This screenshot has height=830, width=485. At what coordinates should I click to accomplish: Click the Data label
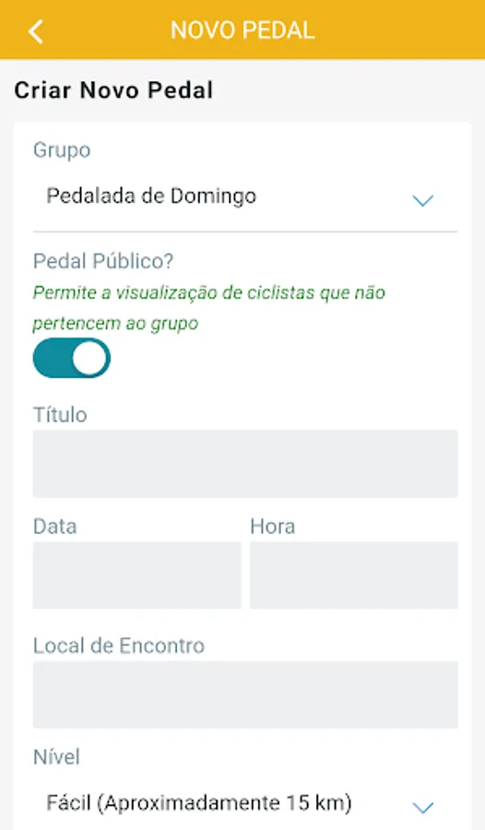pyautogui.click(x=55, y=527)
